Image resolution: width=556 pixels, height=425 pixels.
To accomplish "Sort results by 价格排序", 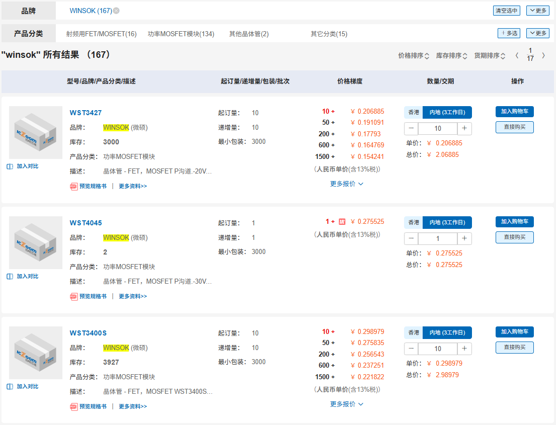I will coord(414,56).
